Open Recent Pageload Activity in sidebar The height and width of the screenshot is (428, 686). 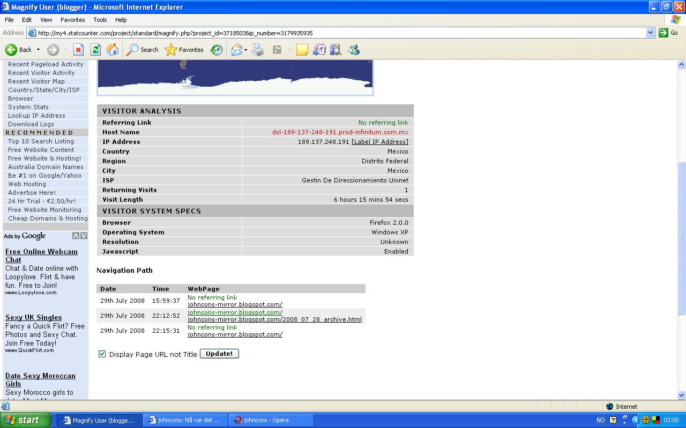pyautogui.click(x=46, y=64)
